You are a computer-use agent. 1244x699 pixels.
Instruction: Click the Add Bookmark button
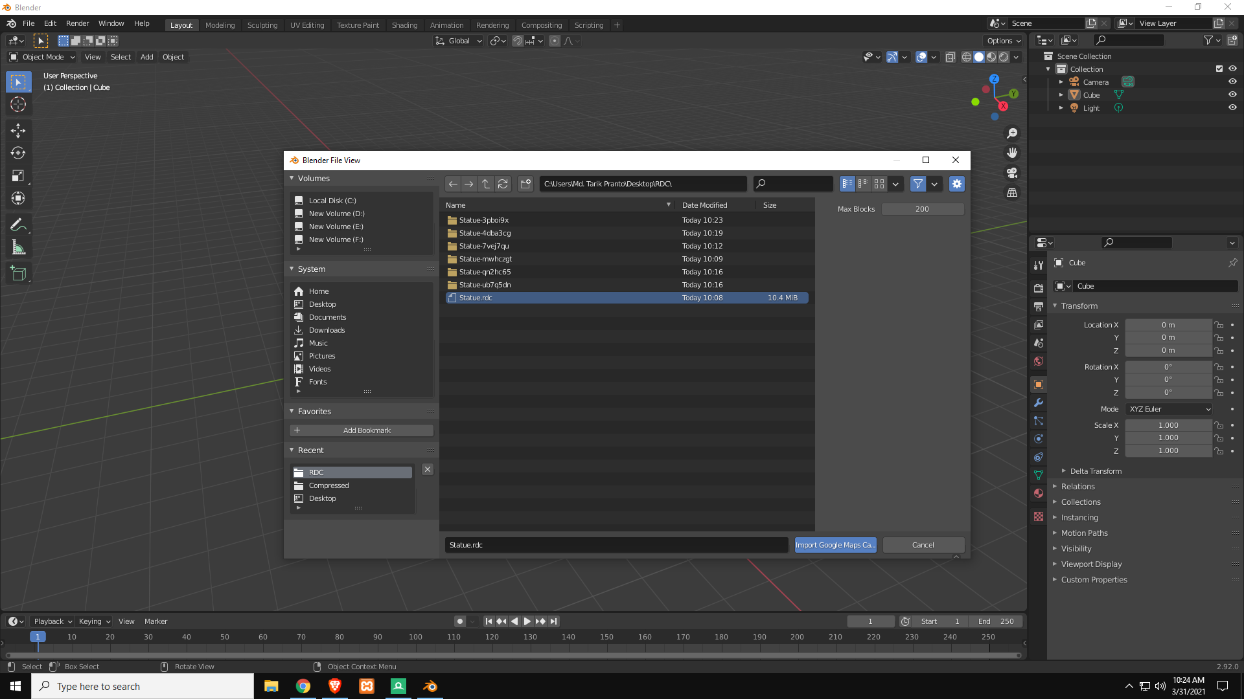coord(360,430)
